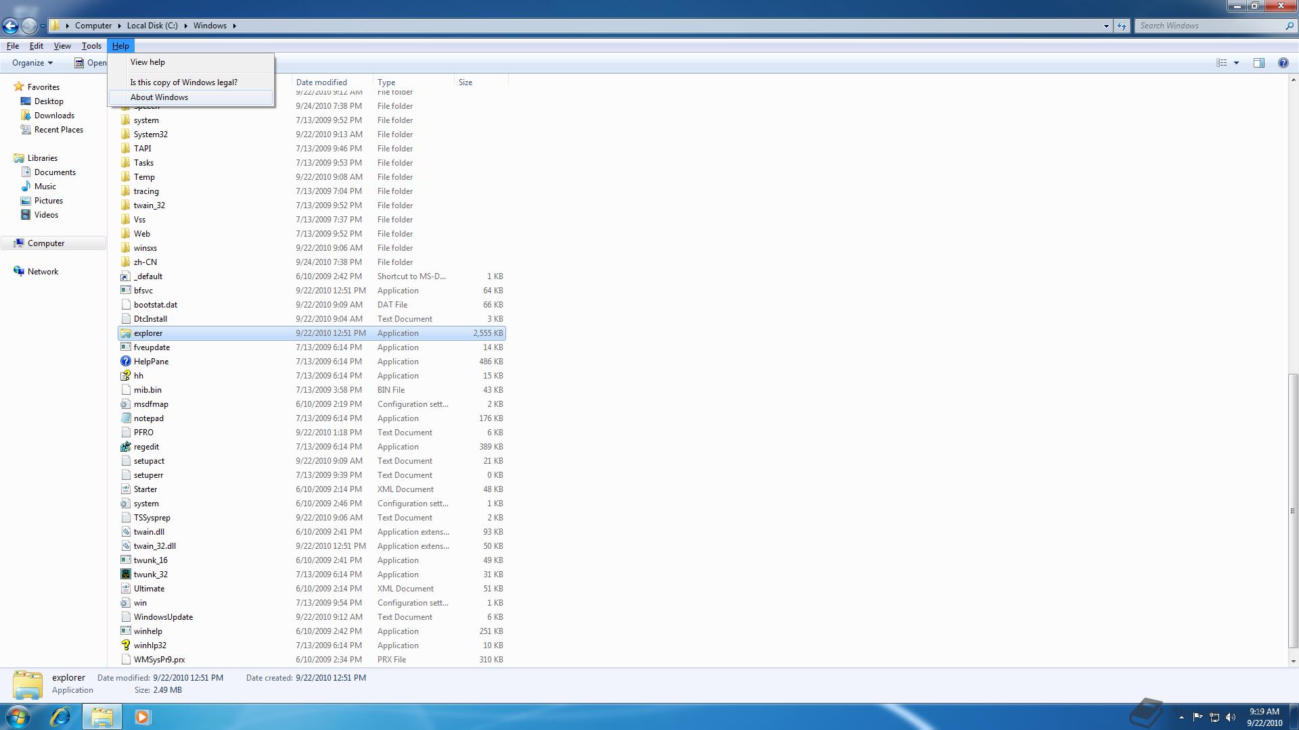Click Computer breadcrumb in address bar
1299x730 pixels.
tap(93, 26)
